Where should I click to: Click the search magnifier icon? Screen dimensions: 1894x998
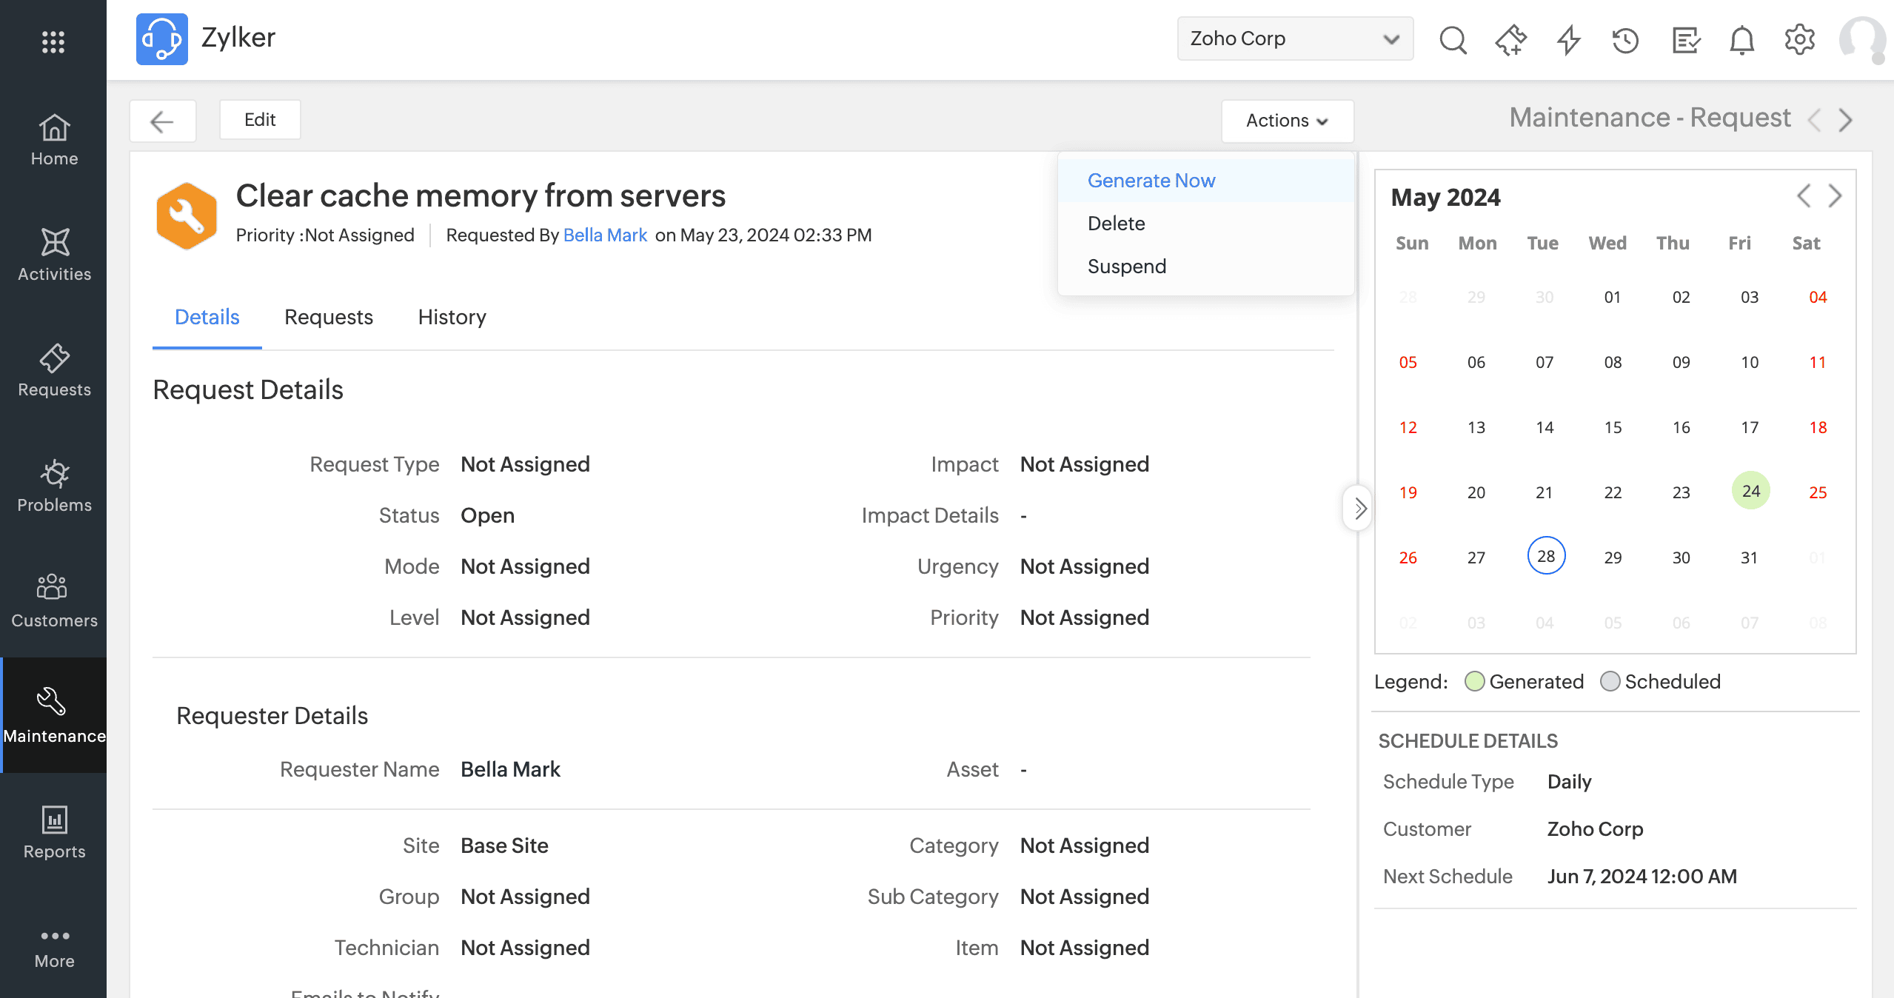coord(1453,39)
